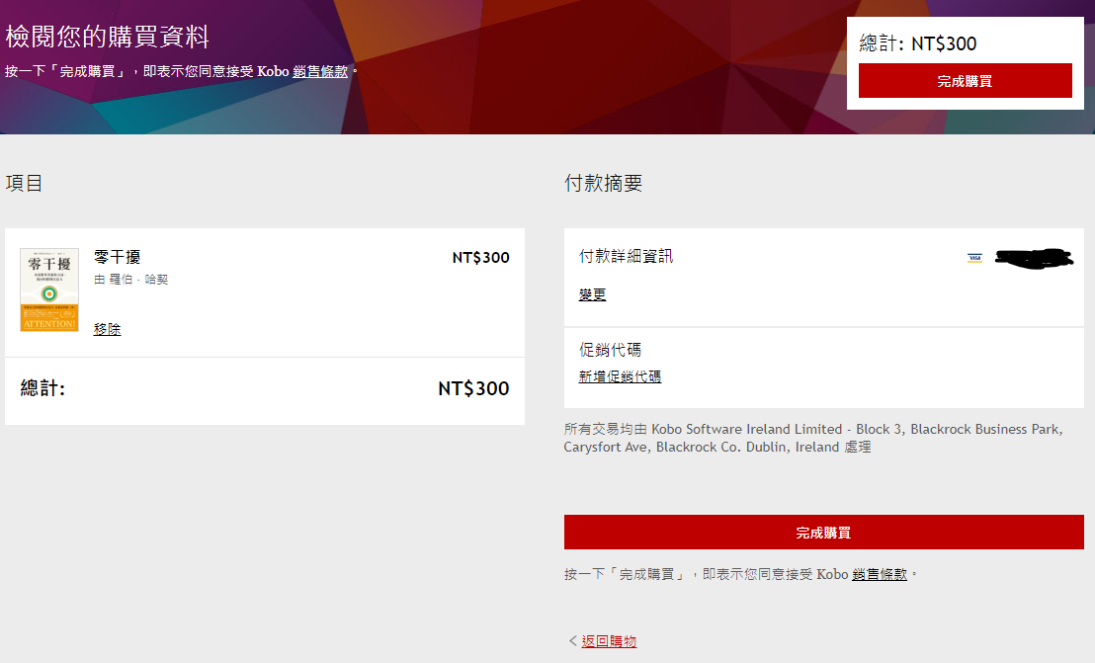Click 變更 to change payment details
The height and width of the screenshot is (663, 1095).
pos(592,294)
